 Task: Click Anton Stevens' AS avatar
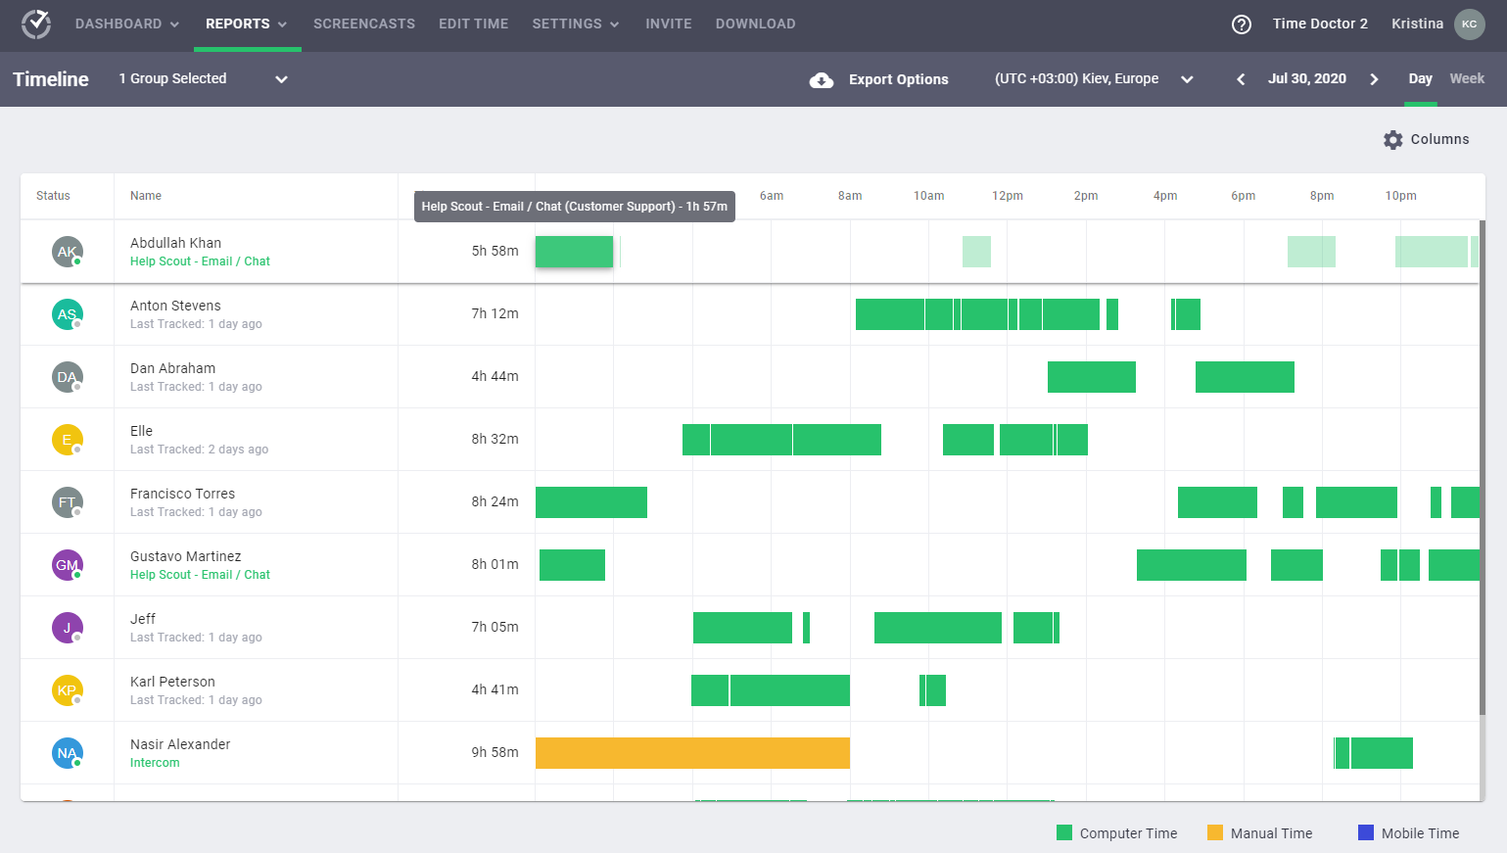tap(67, 314)
